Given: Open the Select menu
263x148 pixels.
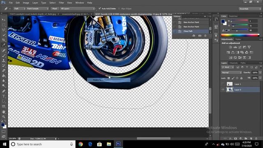Looking at the screenshot, I should (x=52, y=3).
